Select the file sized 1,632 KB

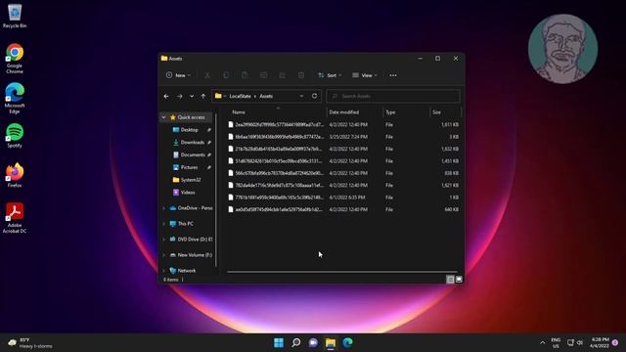click(x=343, y=149)
